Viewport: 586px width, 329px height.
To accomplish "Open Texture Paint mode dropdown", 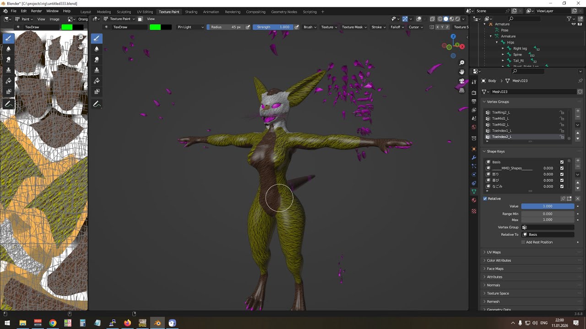I will coord(120,19).
